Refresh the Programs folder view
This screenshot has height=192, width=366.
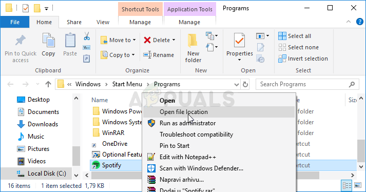click(x=245, y=84)
